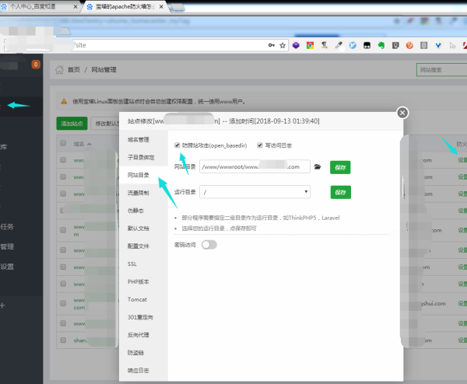Toggle the 写访问日志 checkbox
This screenshot has width=467, height=384.
[x=260, y=145]
